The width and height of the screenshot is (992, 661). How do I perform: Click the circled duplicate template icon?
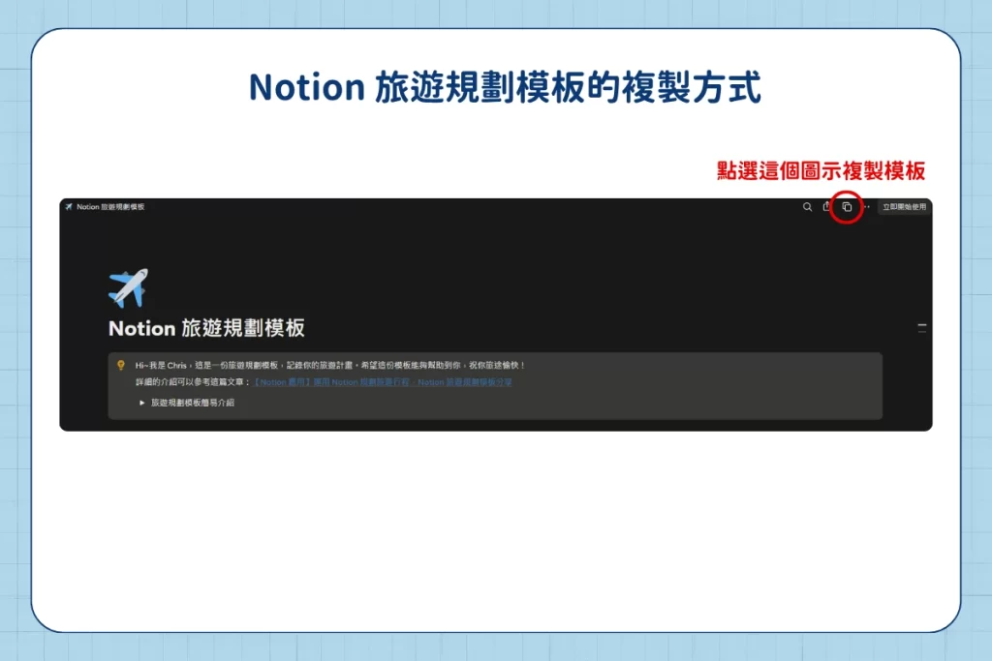(846, 207)
